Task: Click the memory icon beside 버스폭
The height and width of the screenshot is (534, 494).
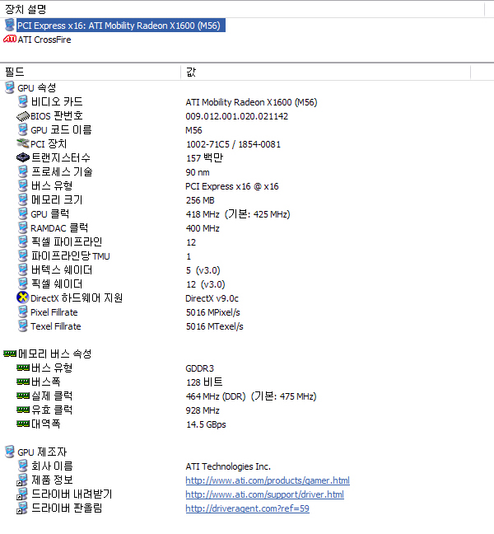Action: tap(23, 382)
